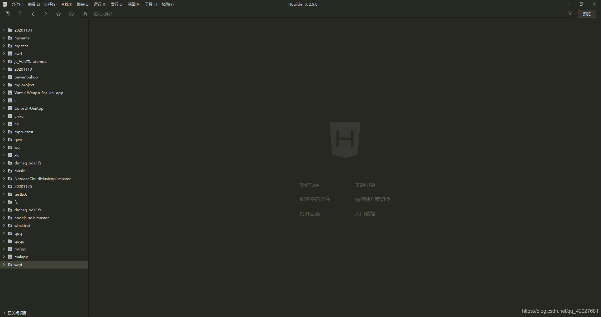Click the uni-app icon of xk project
The width and height of the screenshot is (601, 317).
coord(10,155)
